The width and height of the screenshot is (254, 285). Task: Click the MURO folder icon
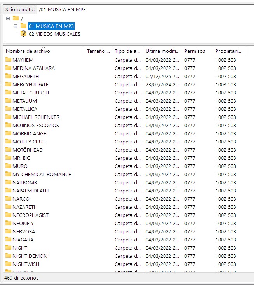coord(9,166)
